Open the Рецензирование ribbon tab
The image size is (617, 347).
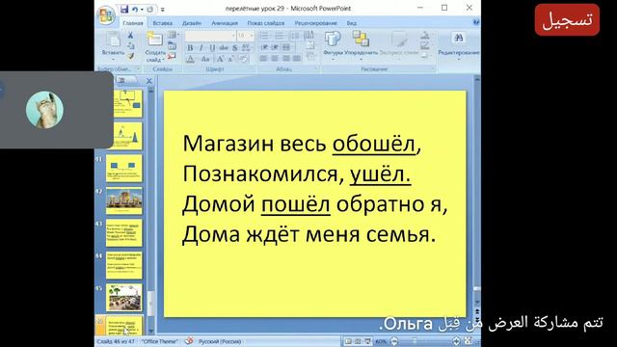(x=315, y=23)
